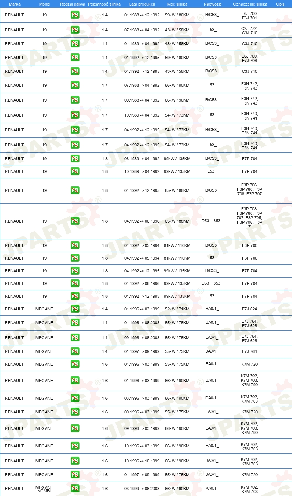Click F3P 700 in the 81kW L53_ row

click(249, 258)
